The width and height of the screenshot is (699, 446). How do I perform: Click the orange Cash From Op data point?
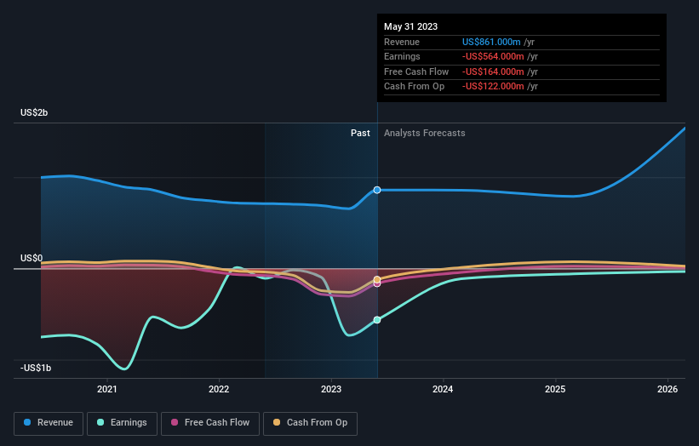click(377, 279)
